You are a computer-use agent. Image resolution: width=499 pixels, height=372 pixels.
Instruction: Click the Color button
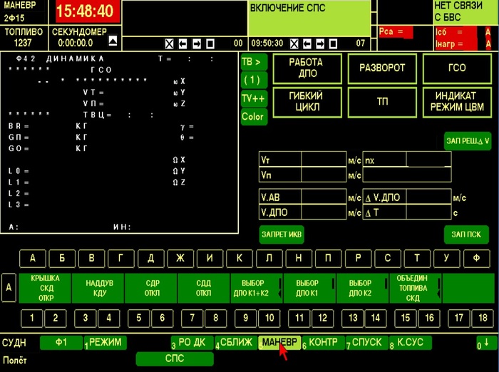pos(253,116)
